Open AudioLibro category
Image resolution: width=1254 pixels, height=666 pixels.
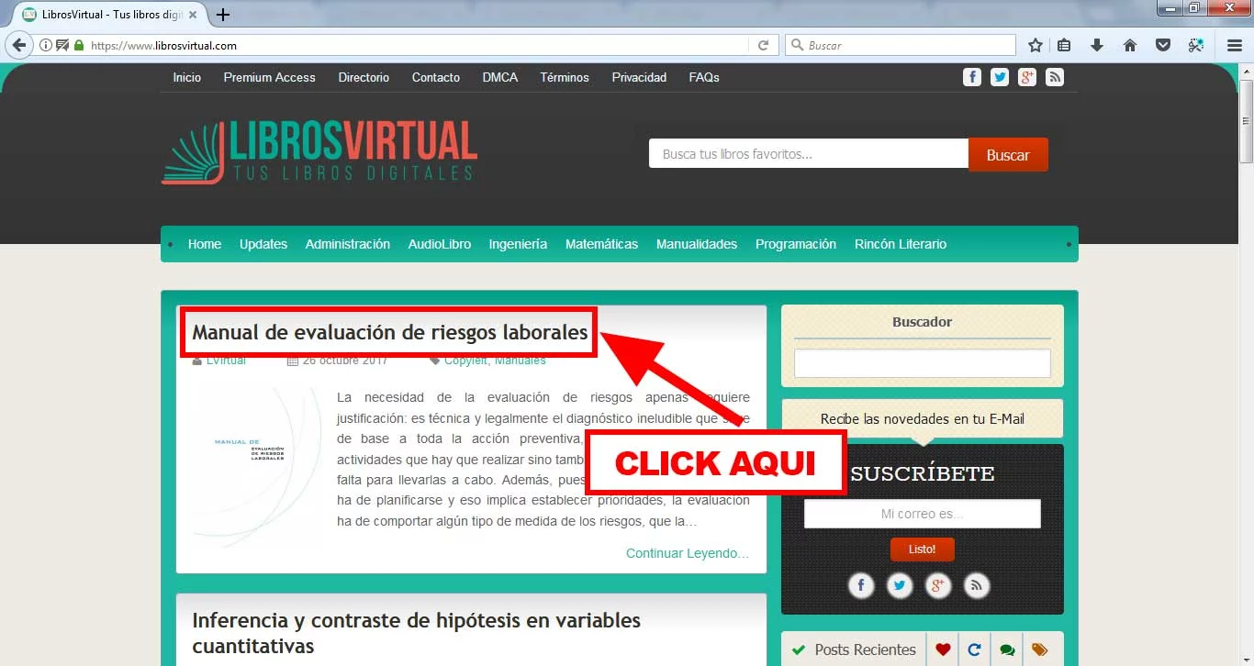(x=440, y=244)
